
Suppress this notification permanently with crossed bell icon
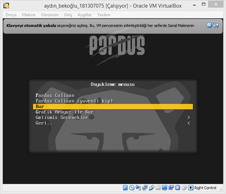216,25
